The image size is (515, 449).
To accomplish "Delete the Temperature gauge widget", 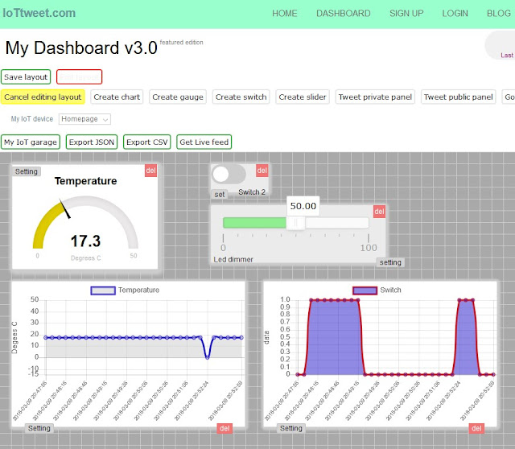I will click(150, 171).
